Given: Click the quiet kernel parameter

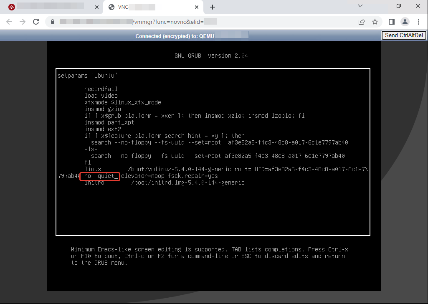Looking at the screenshot, I should click(x=106, y=176).
